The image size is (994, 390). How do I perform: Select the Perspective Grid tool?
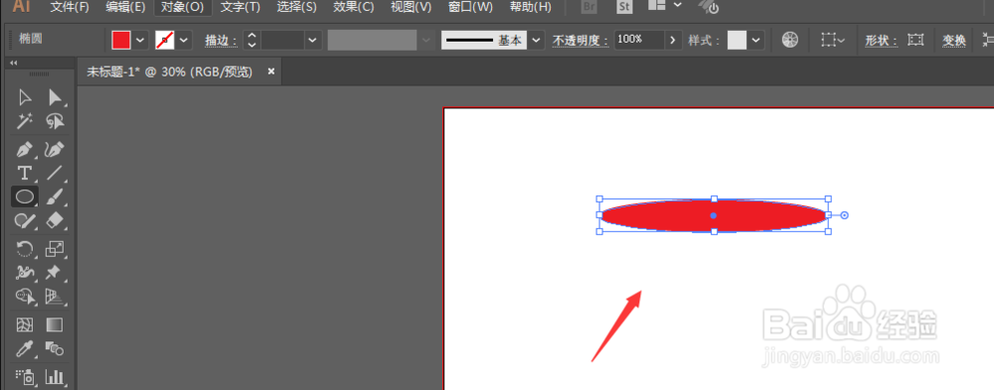[55, 296]
